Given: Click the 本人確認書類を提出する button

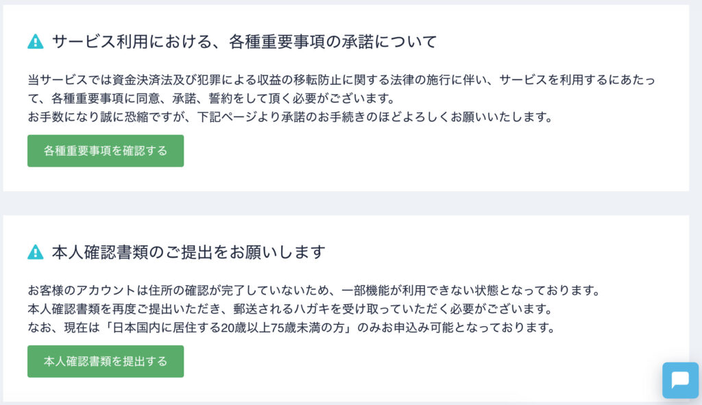Looking at the screenshot, I should tap(106, 361).
